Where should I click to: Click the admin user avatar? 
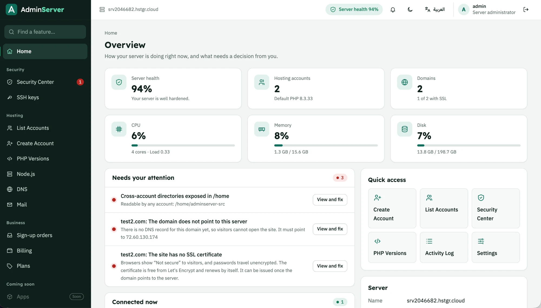click(x=464, y=9)
